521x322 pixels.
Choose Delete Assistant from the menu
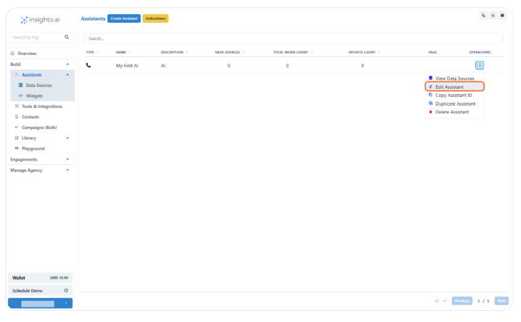[x=454, y=112]
